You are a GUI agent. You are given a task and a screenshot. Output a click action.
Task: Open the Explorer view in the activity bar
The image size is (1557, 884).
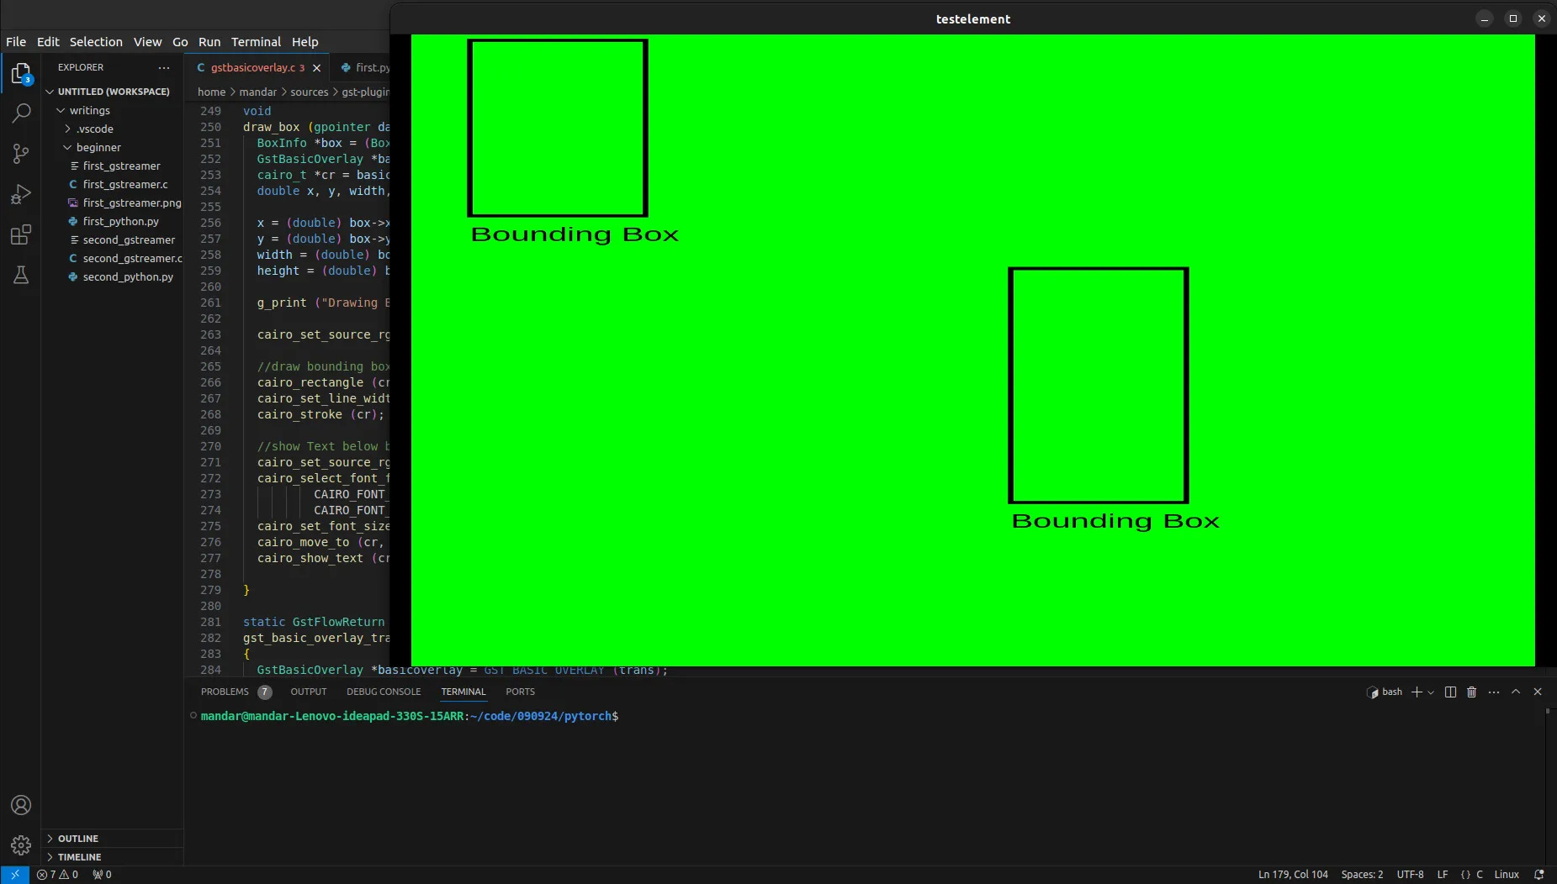coord(21,74)
